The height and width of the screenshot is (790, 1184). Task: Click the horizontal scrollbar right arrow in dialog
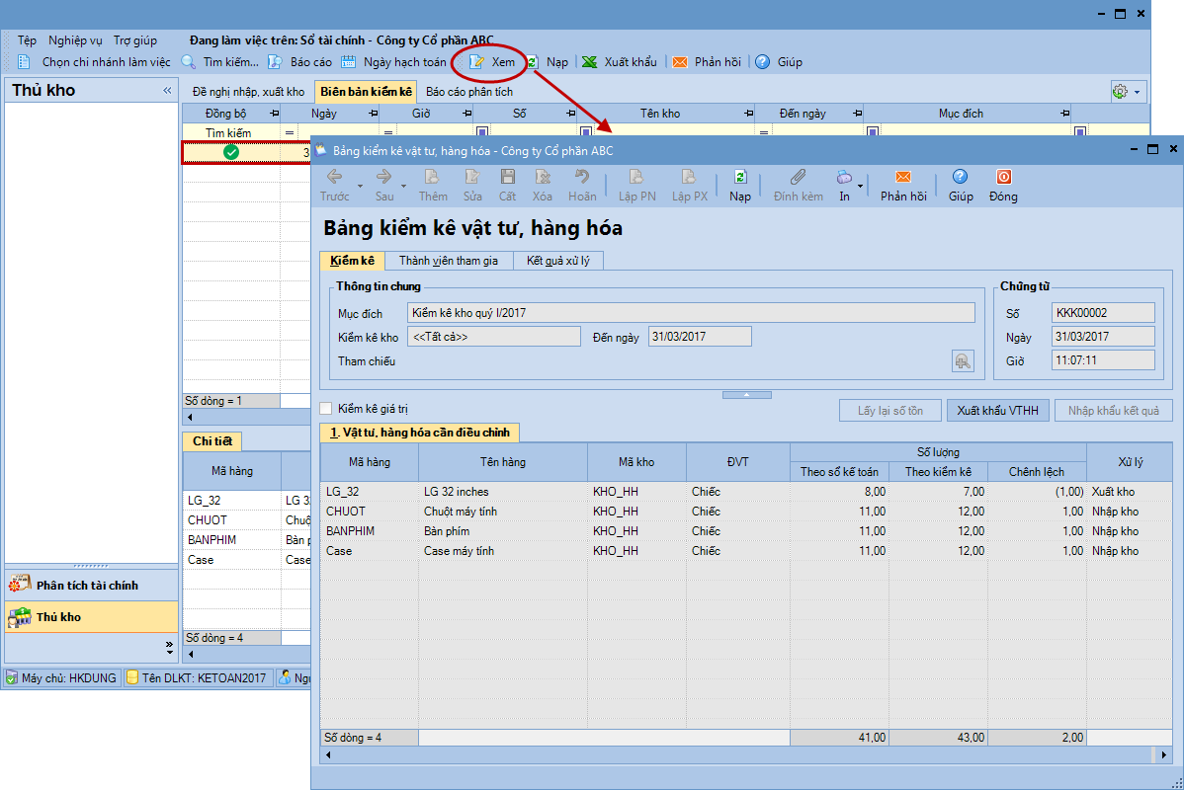[1164, 754]
